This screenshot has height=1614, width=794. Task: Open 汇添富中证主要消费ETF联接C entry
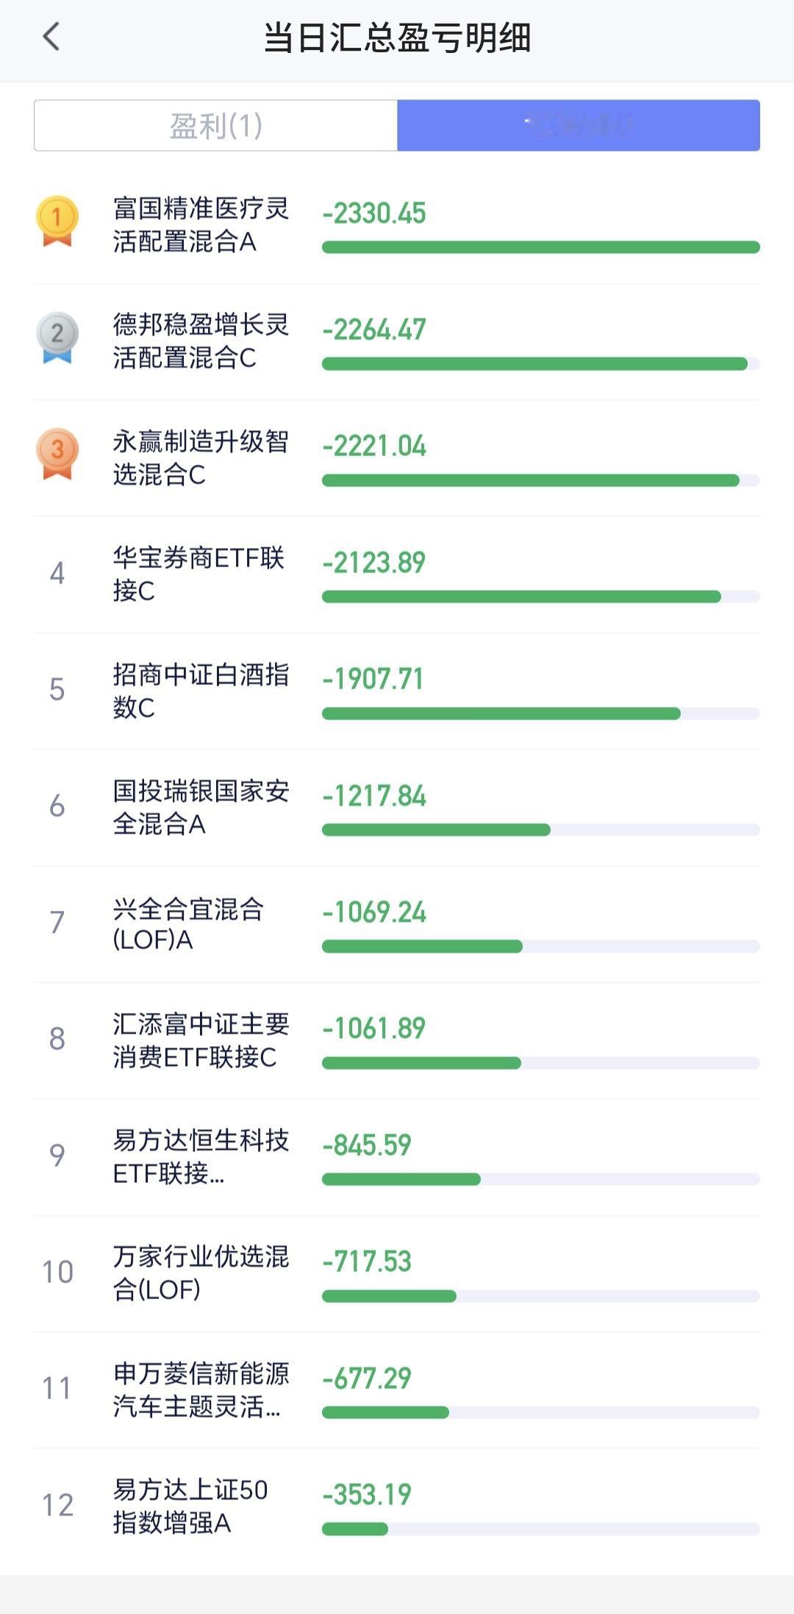(x=397, y=1041)
